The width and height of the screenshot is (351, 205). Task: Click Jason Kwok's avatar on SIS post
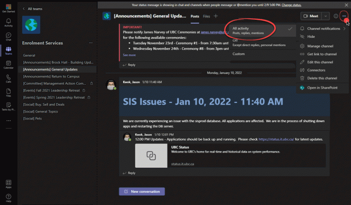click(x=111, y=85)
